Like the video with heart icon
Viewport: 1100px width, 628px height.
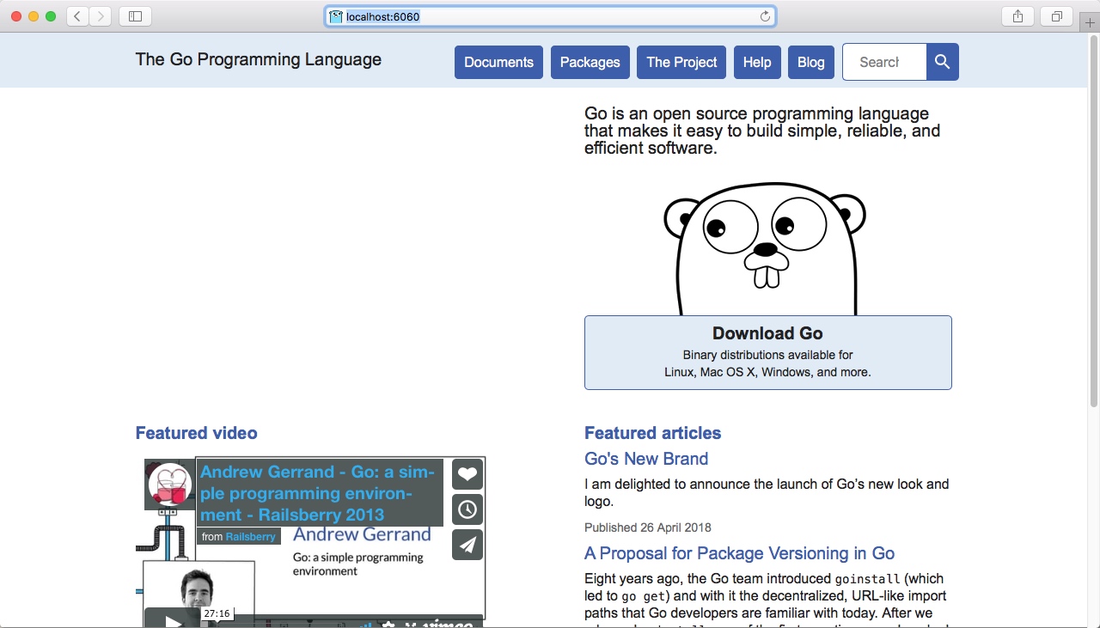[467, 474]
